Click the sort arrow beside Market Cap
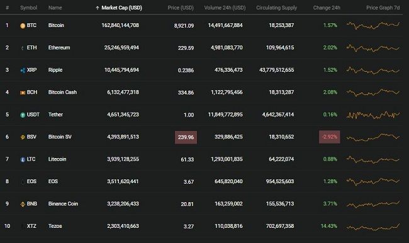 (x=98, y=8)
